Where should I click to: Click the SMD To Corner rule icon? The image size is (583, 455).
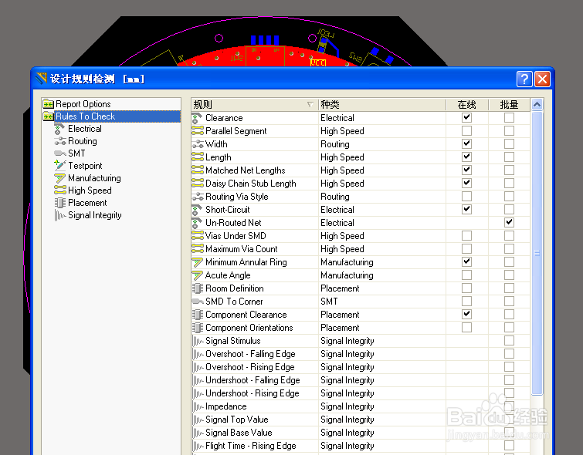[198, 302]
